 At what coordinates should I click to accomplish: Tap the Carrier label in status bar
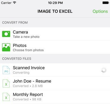pos(6,3)
